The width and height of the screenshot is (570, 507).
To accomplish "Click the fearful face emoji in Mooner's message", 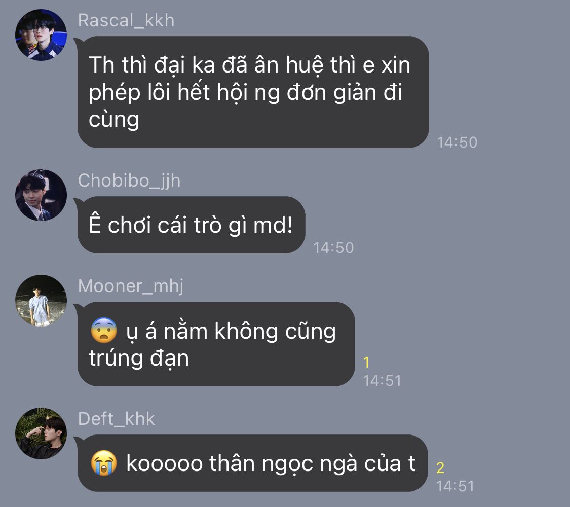I will (104, 331).
